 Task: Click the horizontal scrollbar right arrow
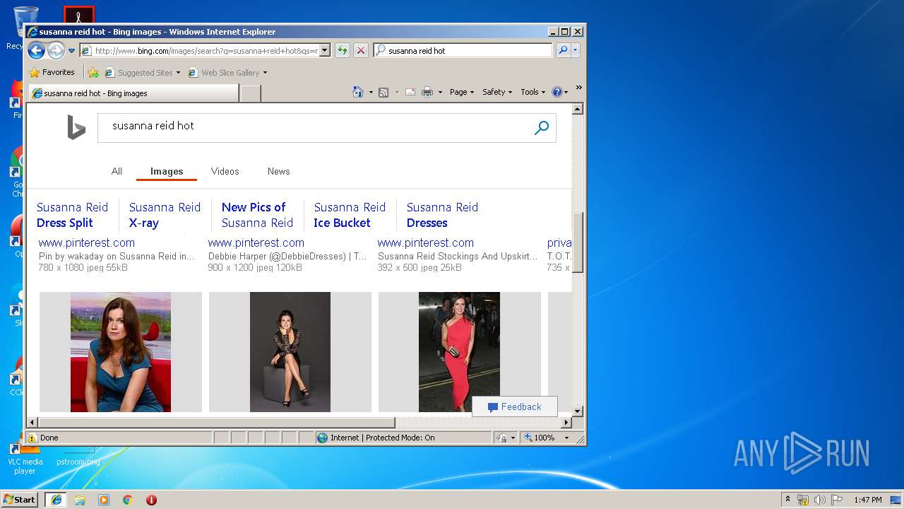(566, 422)
